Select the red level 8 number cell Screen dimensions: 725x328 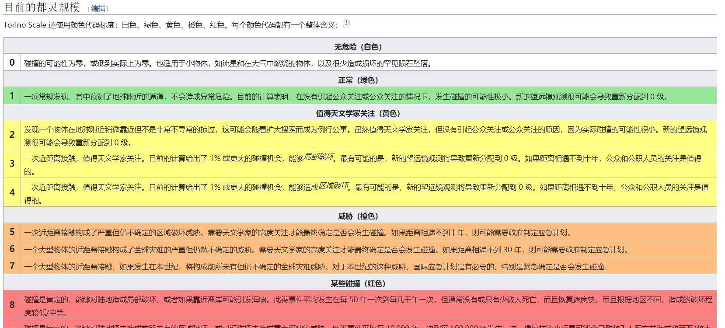12,305
